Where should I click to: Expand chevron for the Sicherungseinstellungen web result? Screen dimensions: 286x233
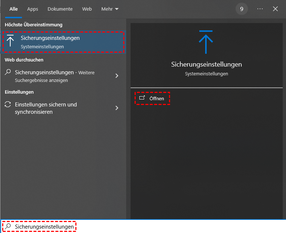point(117,76)
